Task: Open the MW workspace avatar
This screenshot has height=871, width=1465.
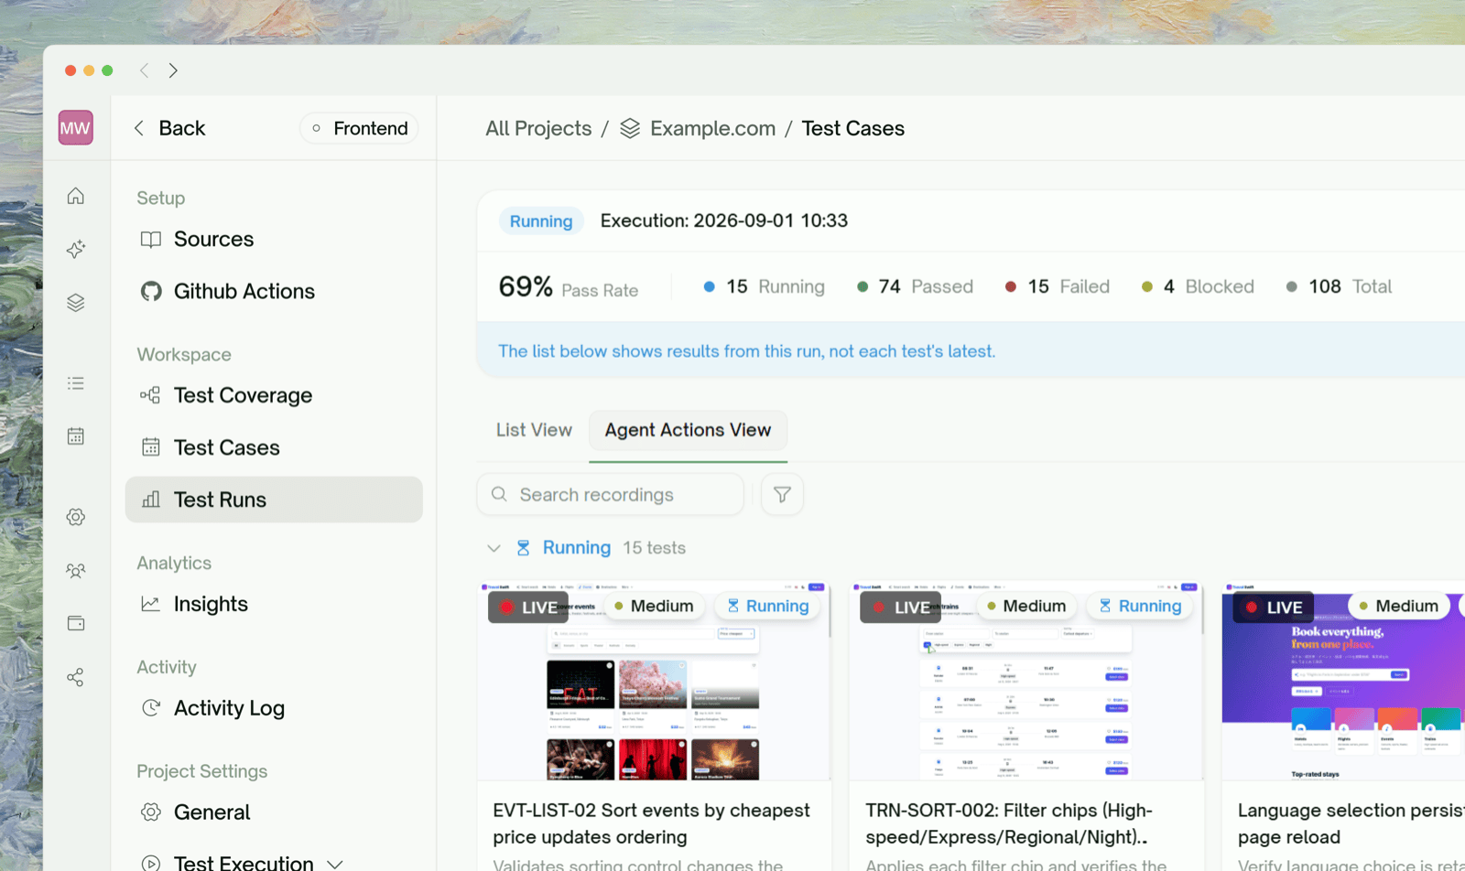Action: click(75, 128)
